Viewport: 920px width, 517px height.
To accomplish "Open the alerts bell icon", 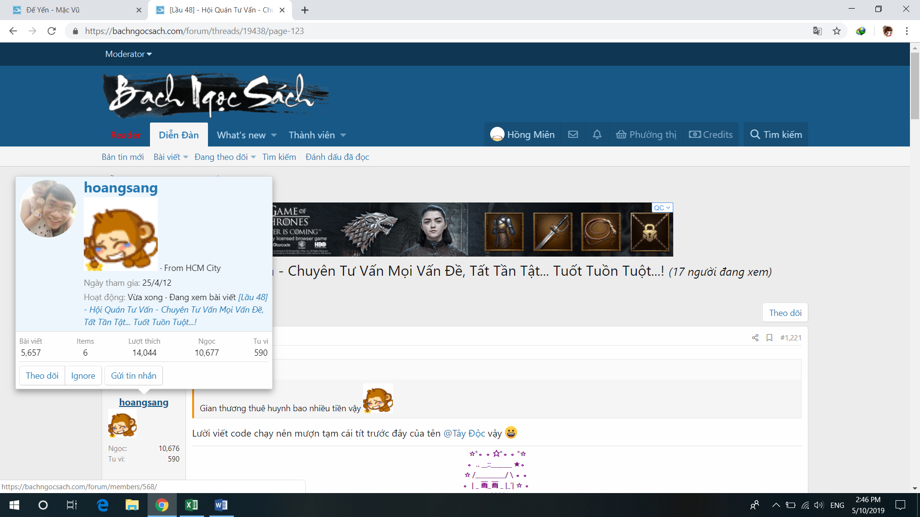I will click(x=597, y=135).
